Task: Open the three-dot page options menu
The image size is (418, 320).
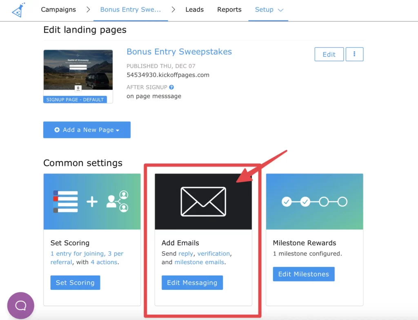Action: pyautogui.click(x=354, y=54)
